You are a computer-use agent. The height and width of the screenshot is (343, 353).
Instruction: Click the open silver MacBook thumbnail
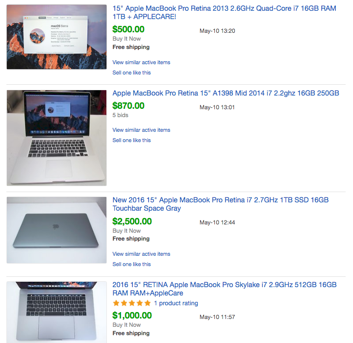coord(56,138)
